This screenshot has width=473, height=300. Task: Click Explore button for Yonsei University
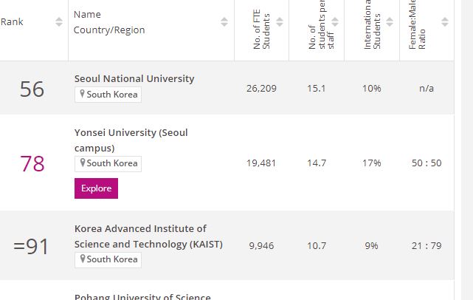96,188
